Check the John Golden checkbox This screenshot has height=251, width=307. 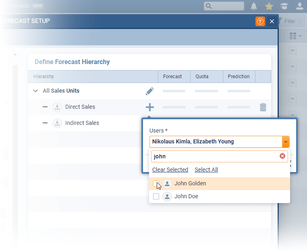(156, 184)
